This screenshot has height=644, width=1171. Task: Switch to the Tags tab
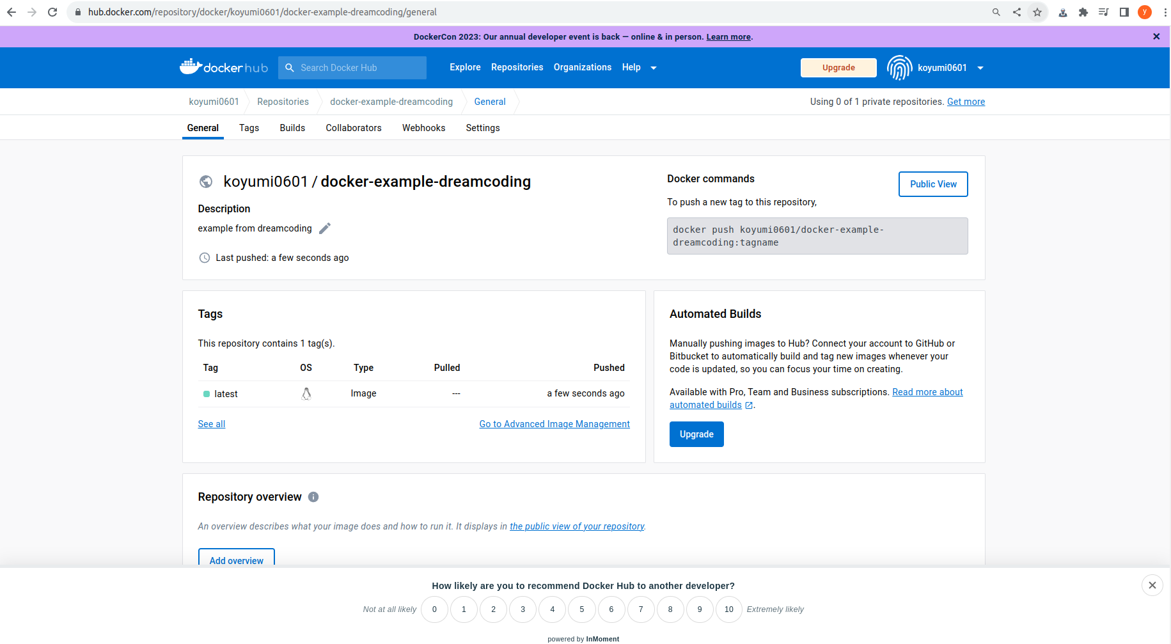249,128
